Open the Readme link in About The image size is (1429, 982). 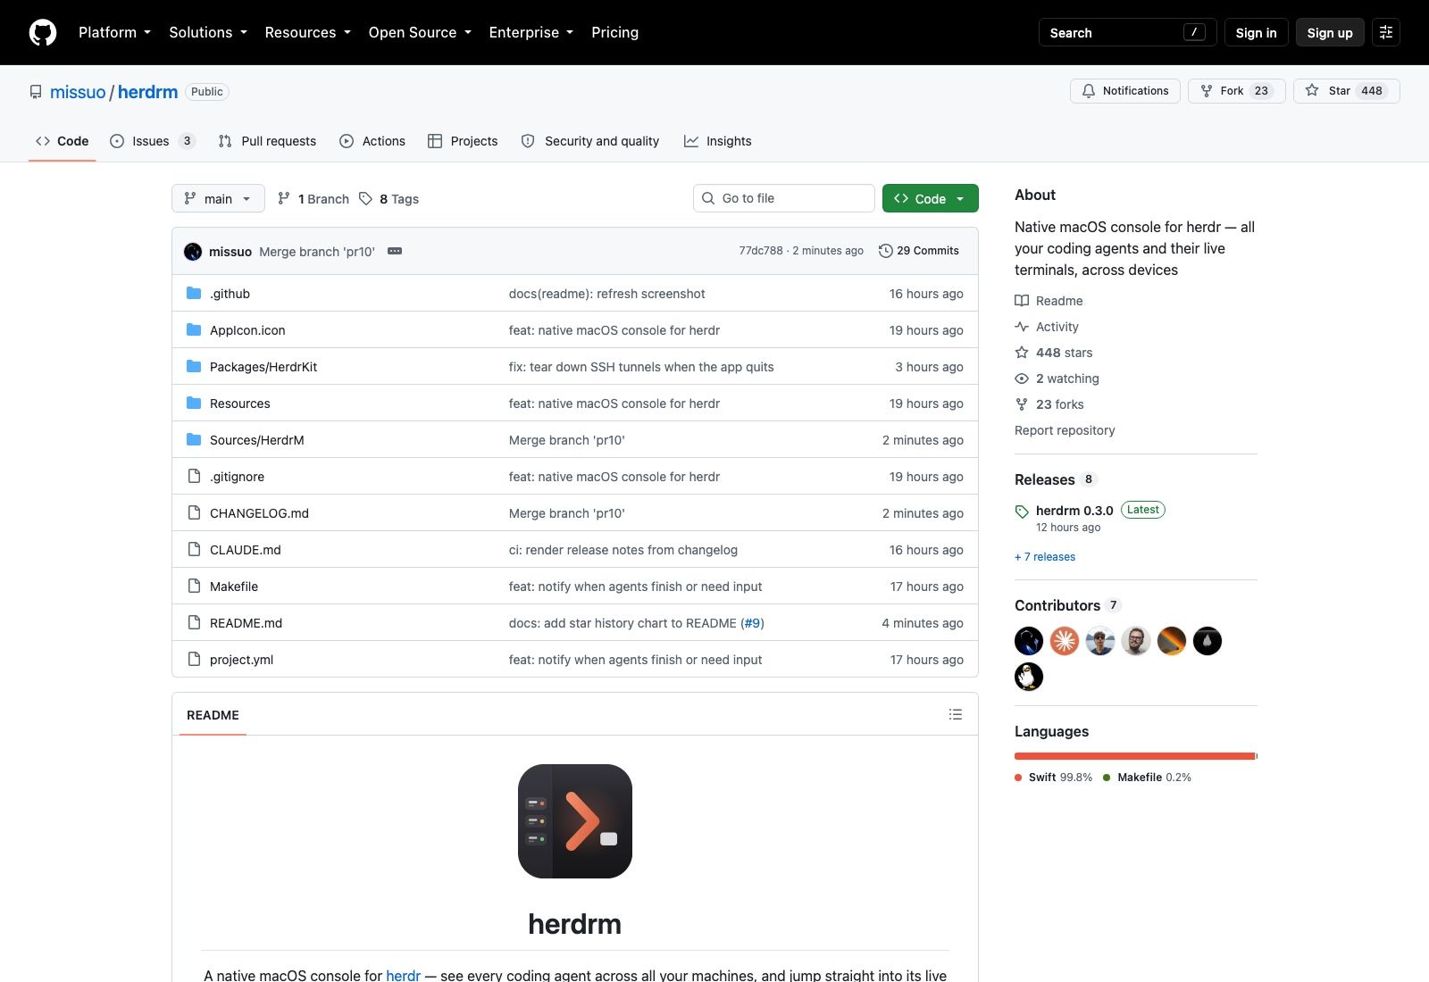(x=1049, y=301)
